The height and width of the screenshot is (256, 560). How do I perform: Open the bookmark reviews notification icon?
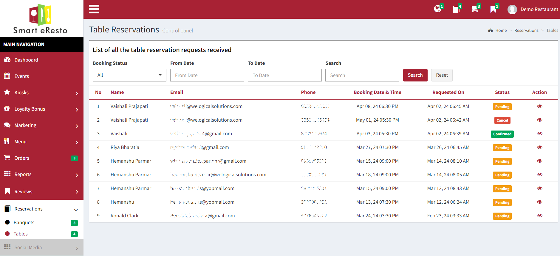tap(493, 9)
